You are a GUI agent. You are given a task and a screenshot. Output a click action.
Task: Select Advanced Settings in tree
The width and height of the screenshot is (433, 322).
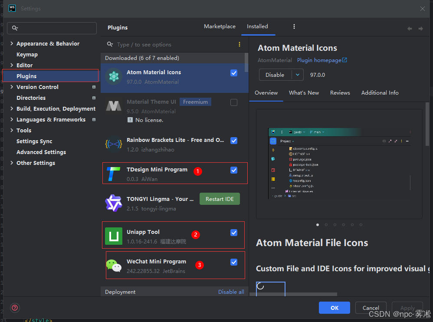[x=41, y=152]
